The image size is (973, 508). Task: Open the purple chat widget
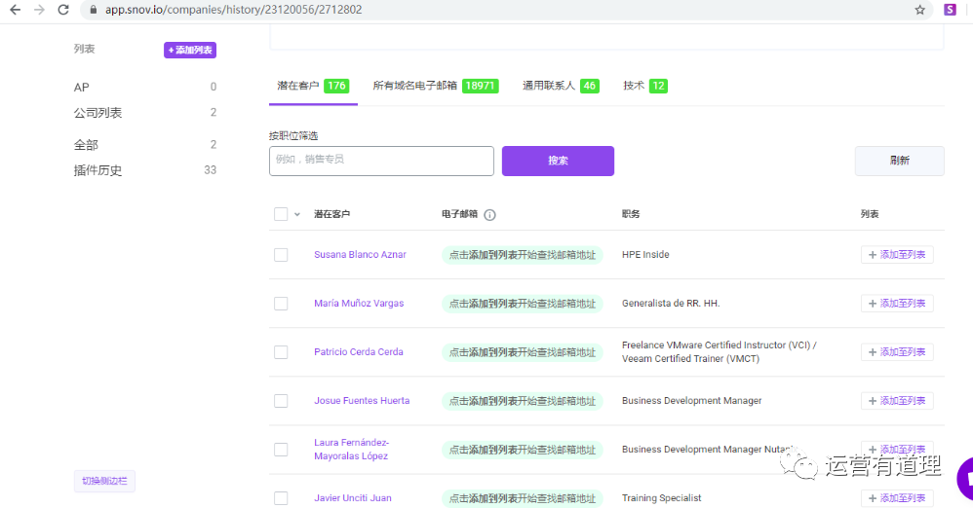[x=965, y=478]
